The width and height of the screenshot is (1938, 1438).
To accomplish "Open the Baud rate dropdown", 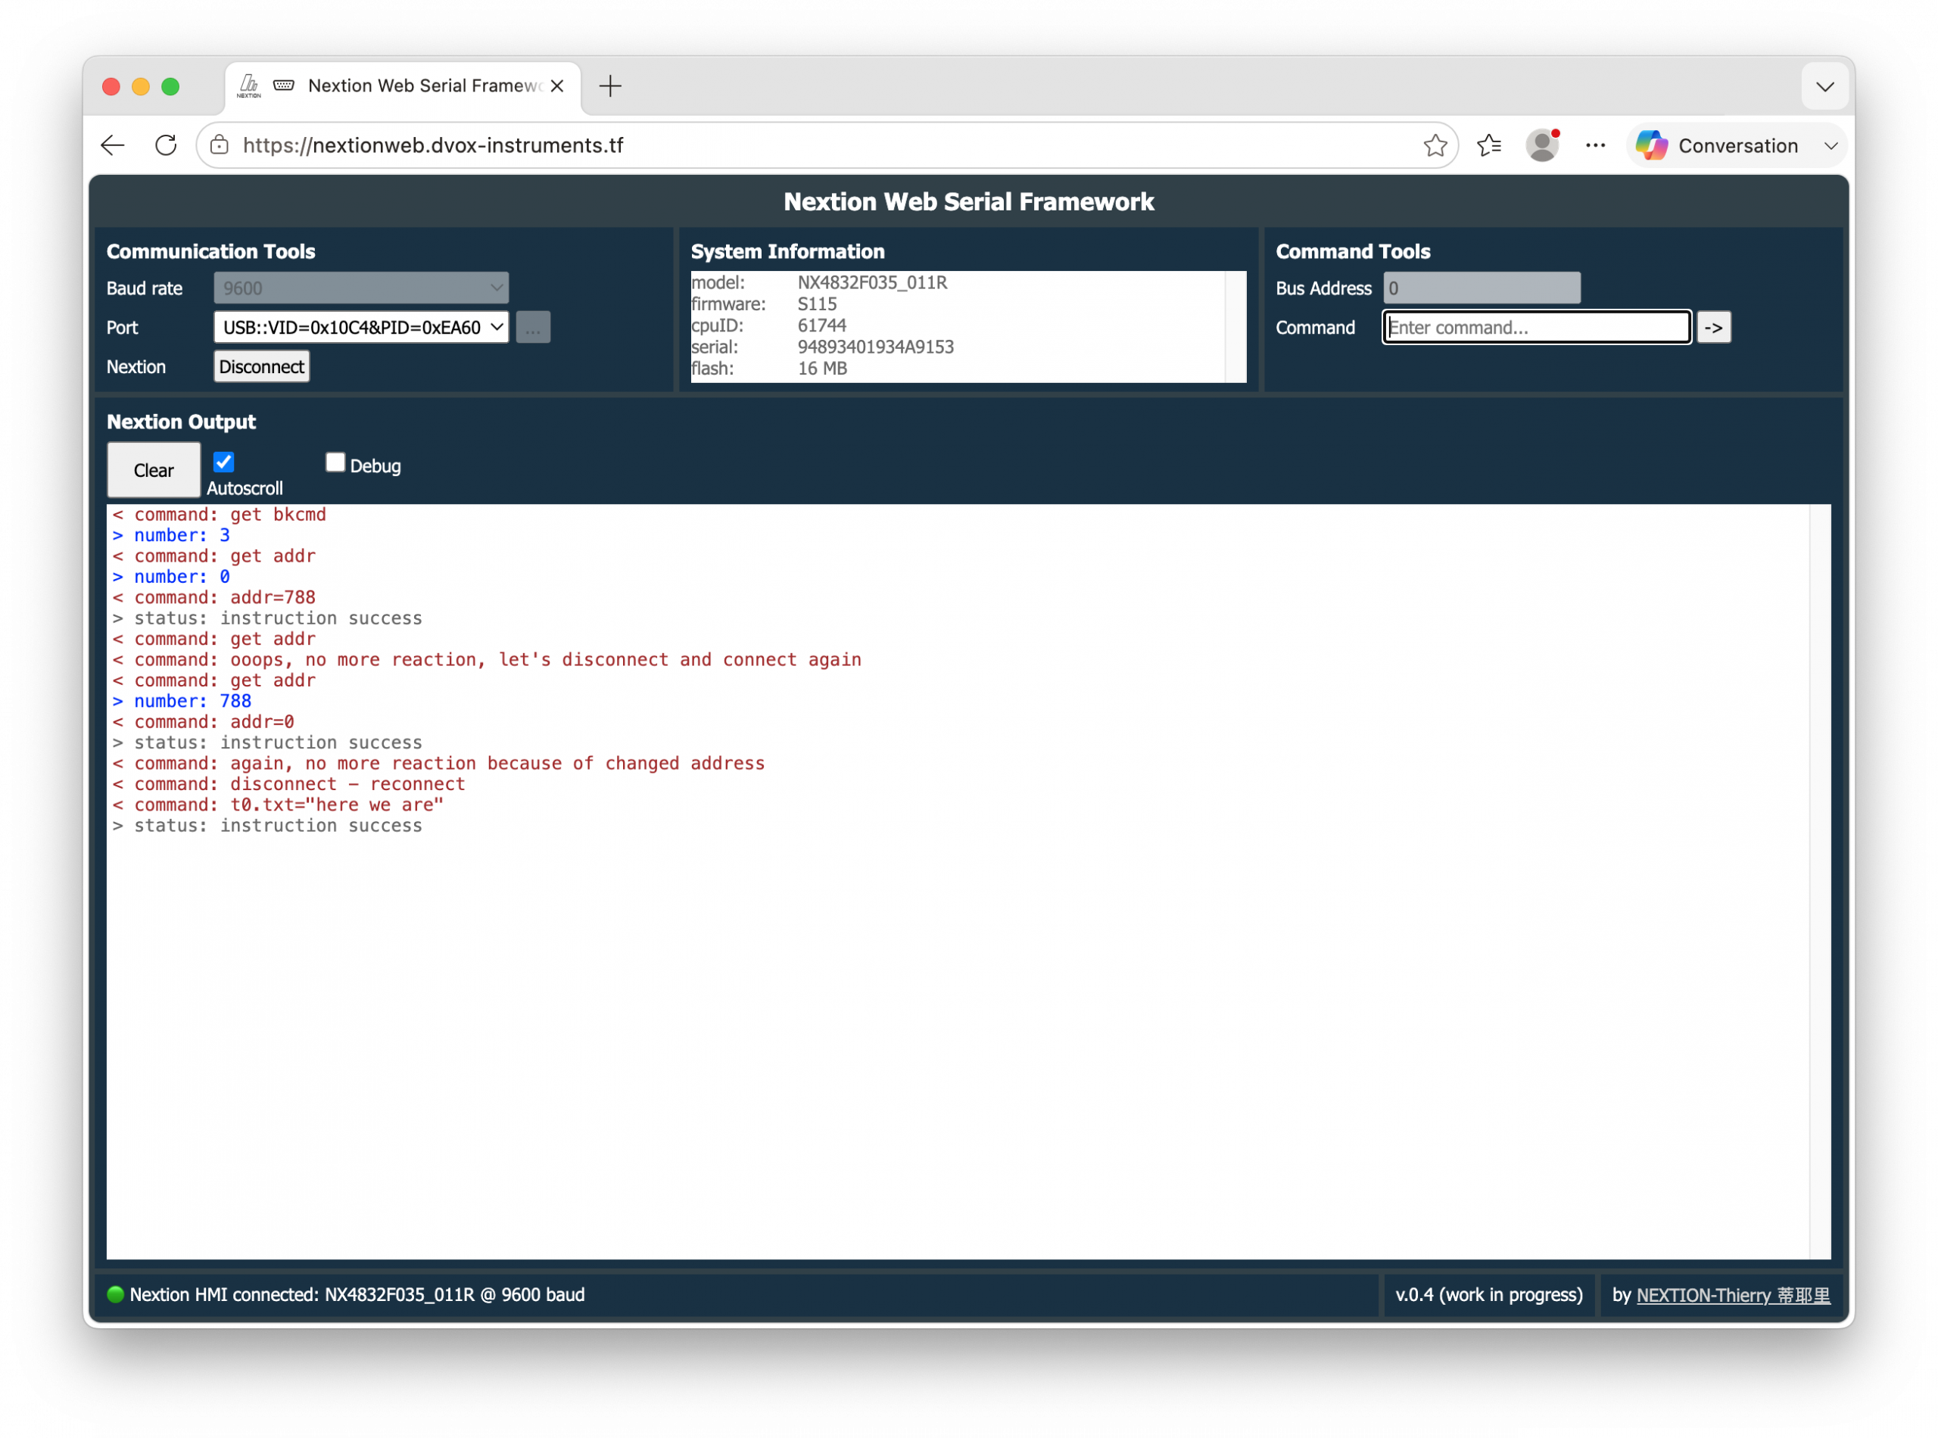I will [x=361, y=288].
